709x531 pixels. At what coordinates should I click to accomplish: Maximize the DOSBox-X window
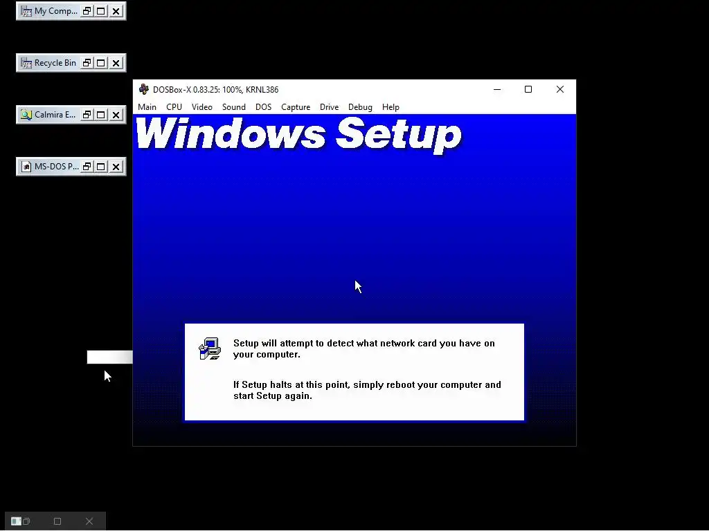tap(528, 89)
